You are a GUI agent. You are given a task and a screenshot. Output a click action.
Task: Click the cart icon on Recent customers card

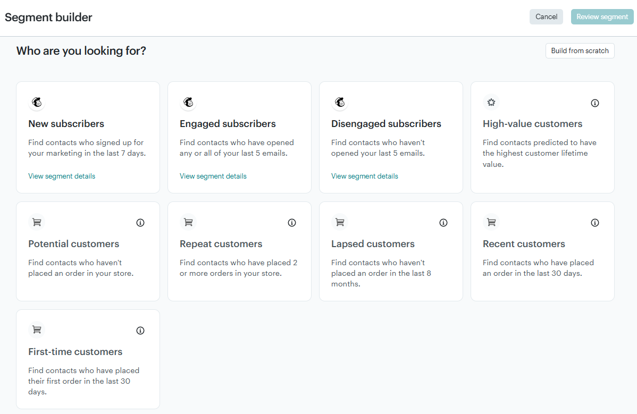491,222
